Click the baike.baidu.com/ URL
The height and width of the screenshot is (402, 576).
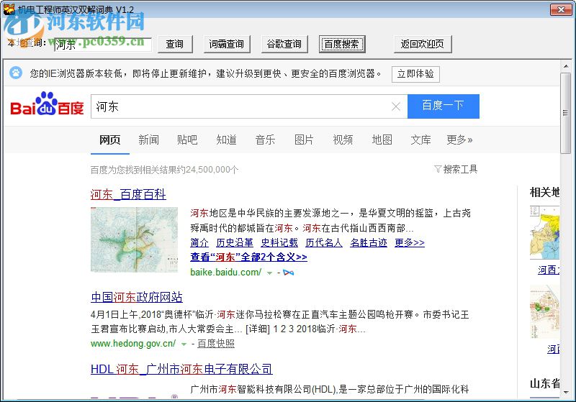[x=226, y=272]
